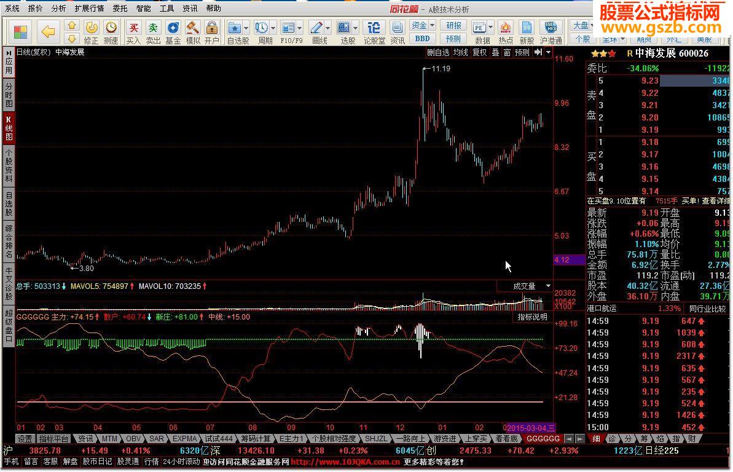Click the chart header jump-to-end arrow icon
The height and width of the screenshot is (472, 733).
click(538, 52)
